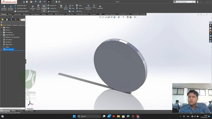Select the Intersect feature tool
Viewport: 212px width, 119px height.
coord(79,8)
